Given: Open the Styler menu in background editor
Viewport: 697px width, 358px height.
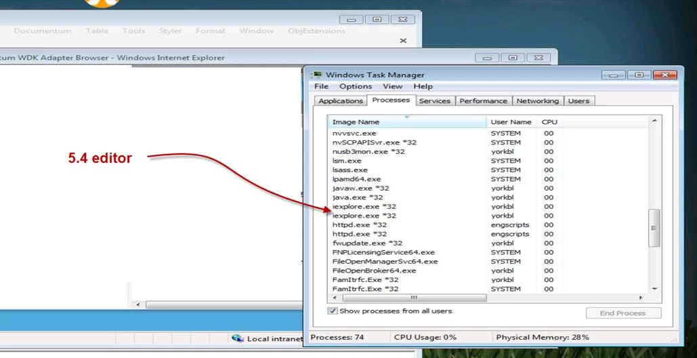Looking at the screenshot, I should (170, 31).
